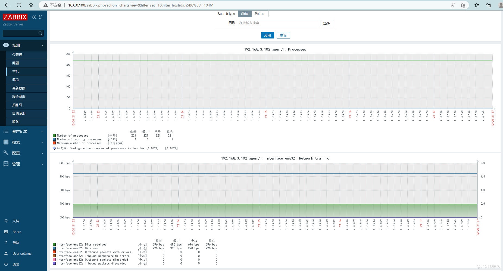Select Strict search type
Image resolution: width=503 pixels, height=271 pixels.
(x=245, y=14)
